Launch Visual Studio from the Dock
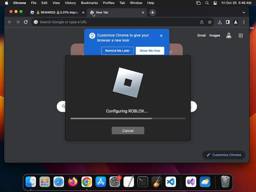 pos(191,182)
